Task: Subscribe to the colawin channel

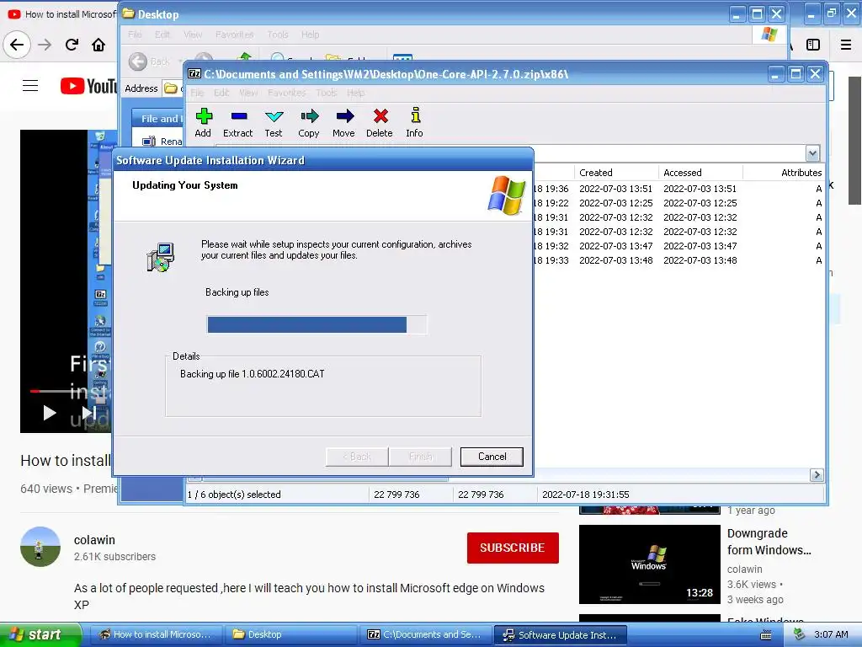Action: pyautogui.click(x=513, y=548)
